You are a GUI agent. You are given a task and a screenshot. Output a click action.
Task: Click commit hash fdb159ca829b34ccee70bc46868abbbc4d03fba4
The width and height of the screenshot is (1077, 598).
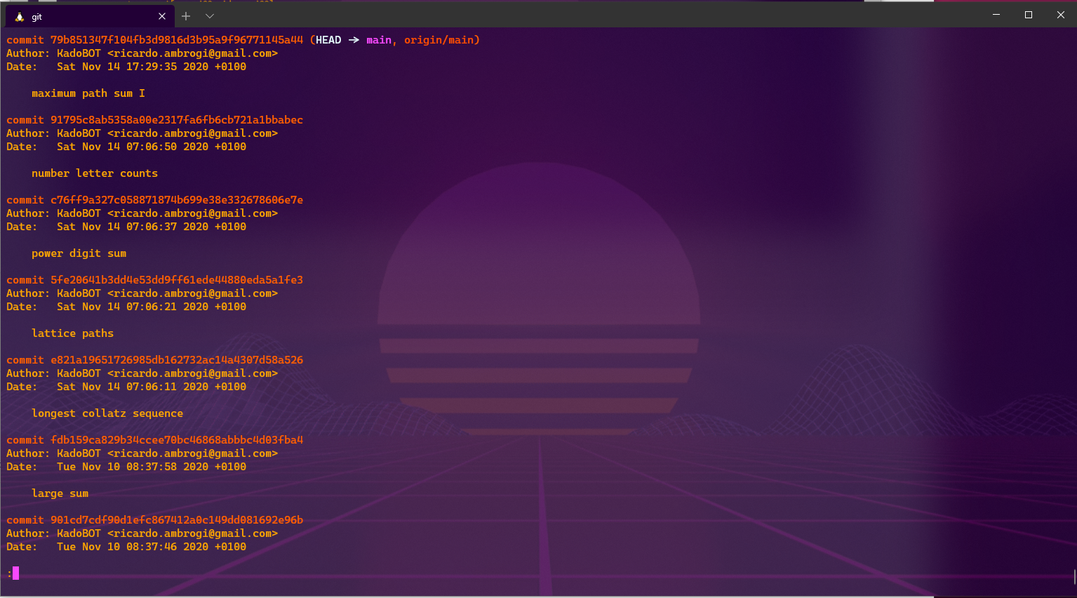click(177, 440)
